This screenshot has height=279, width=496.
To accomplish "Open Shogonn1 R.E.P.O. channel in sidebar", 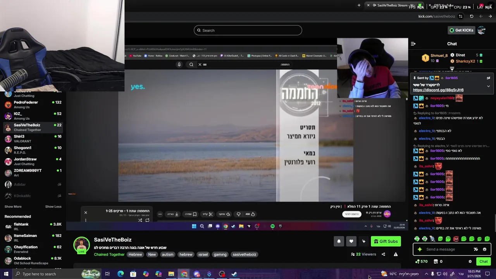I will (33, 150).
